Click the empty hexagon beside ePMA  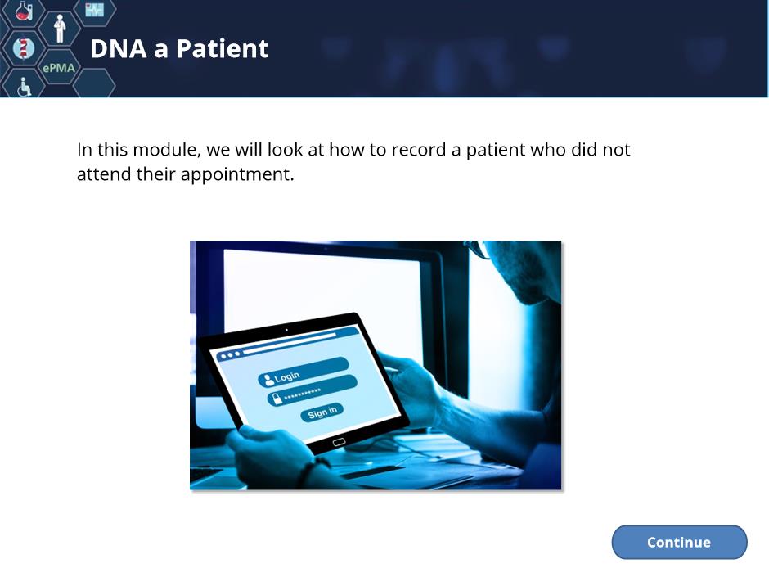(x=94, y=84)
